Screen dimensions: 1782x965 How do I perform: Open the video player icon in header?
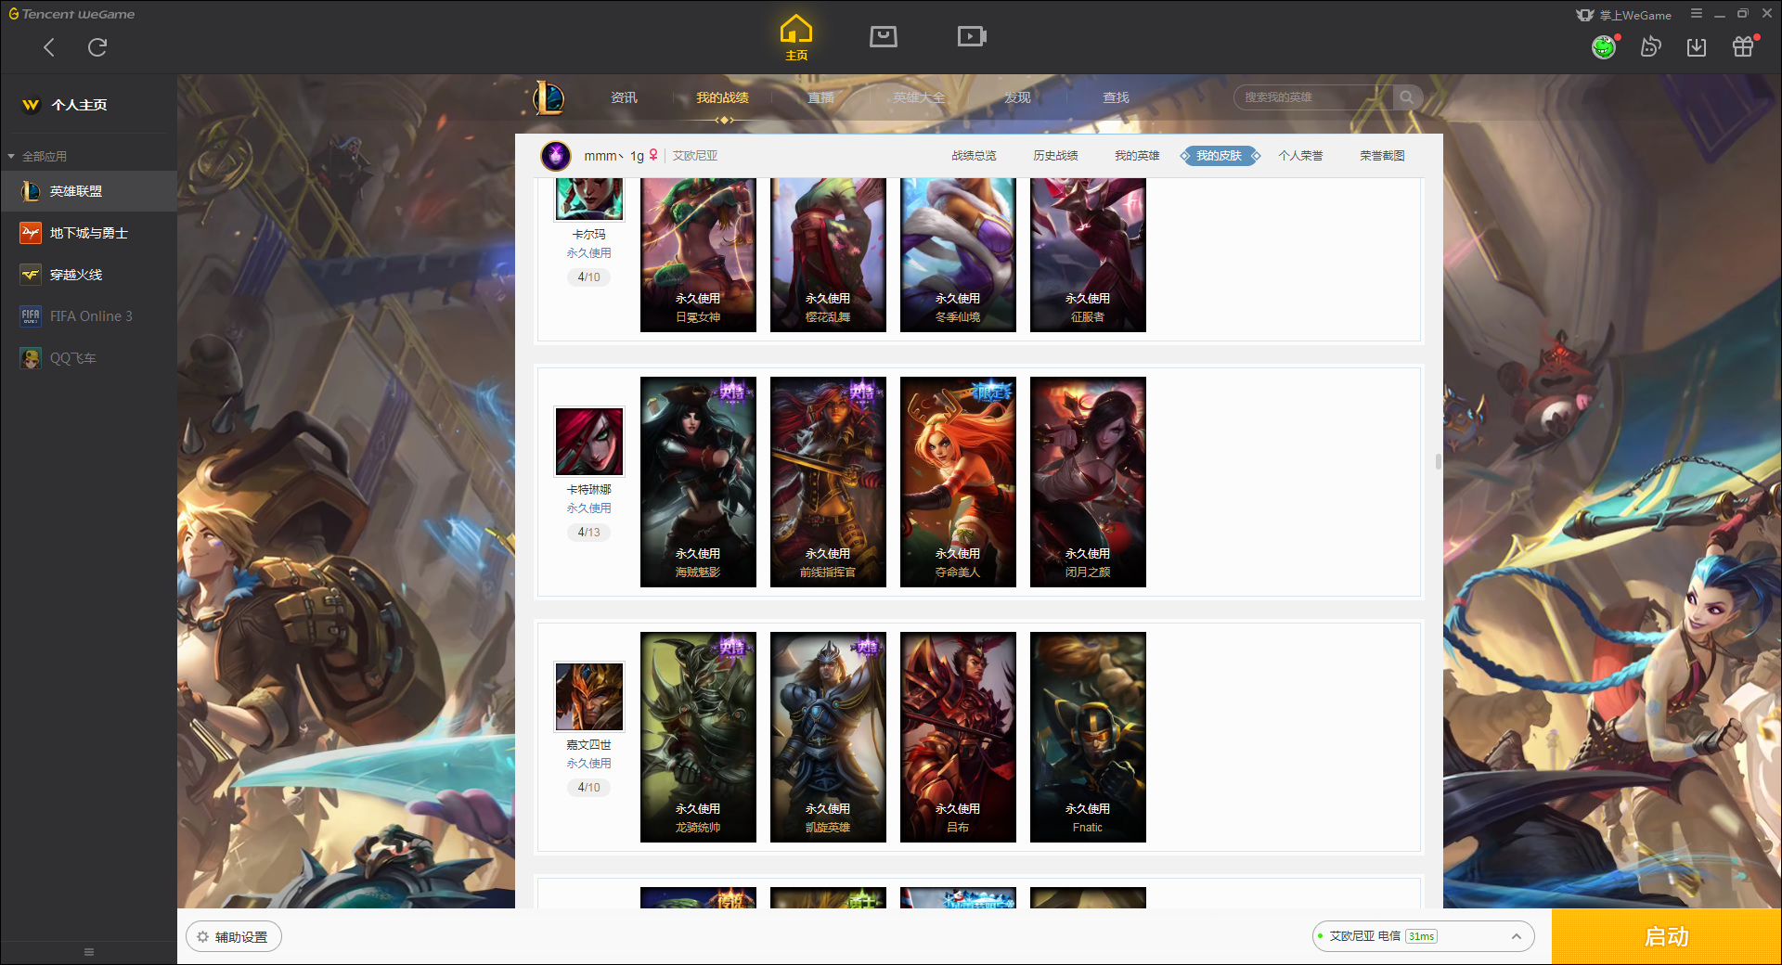[972, 36]
